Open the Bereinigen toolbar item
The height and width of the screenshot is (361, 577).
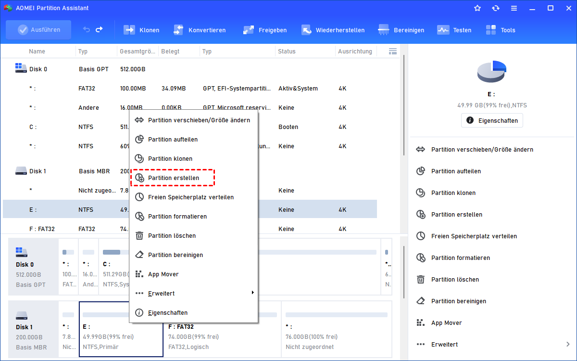click(401, 30)
